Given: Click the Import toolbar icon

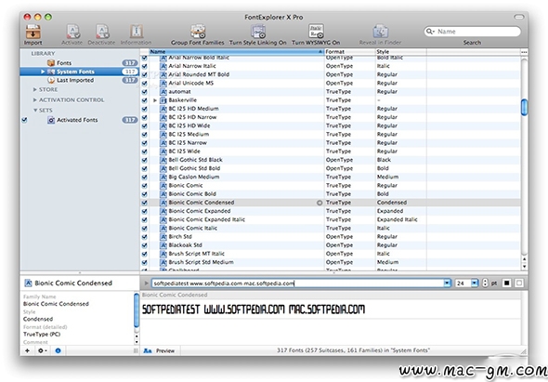Looking at the screenshot, I should click(33, 32).
